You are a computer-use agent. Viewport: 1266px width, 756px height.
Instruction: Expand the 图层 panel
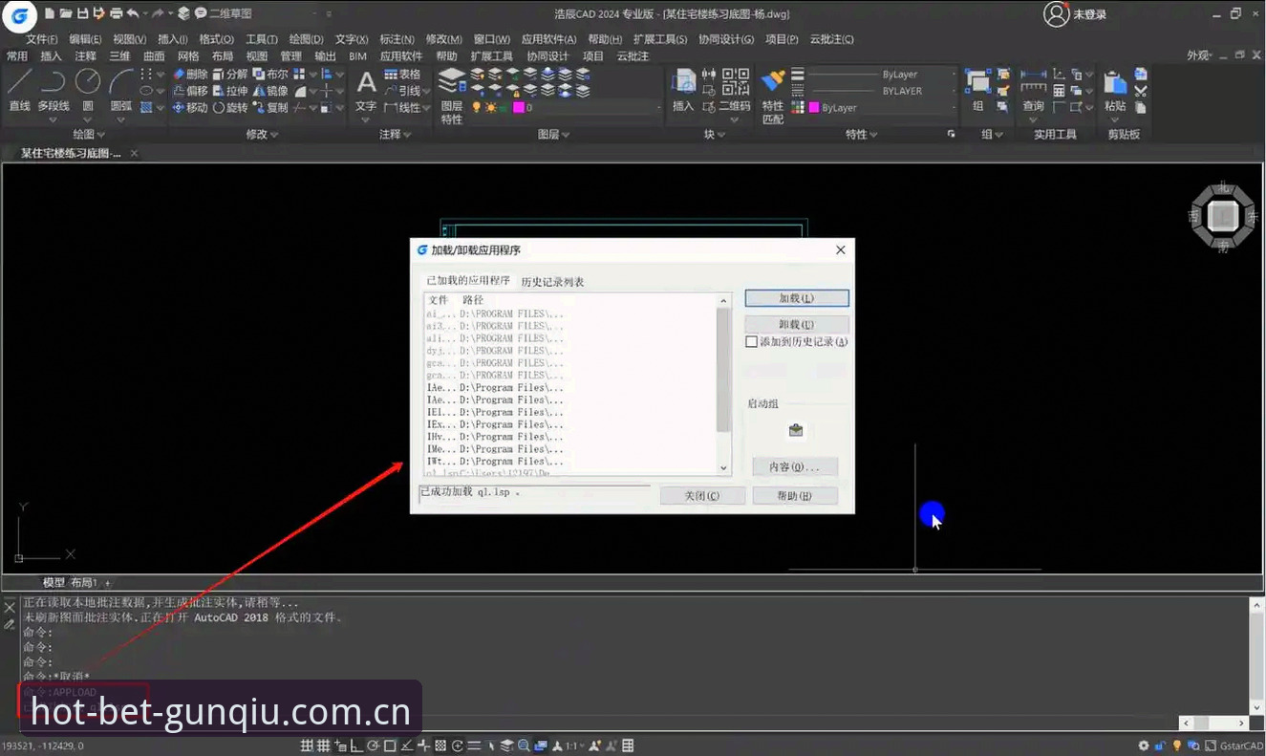[553, 135]
